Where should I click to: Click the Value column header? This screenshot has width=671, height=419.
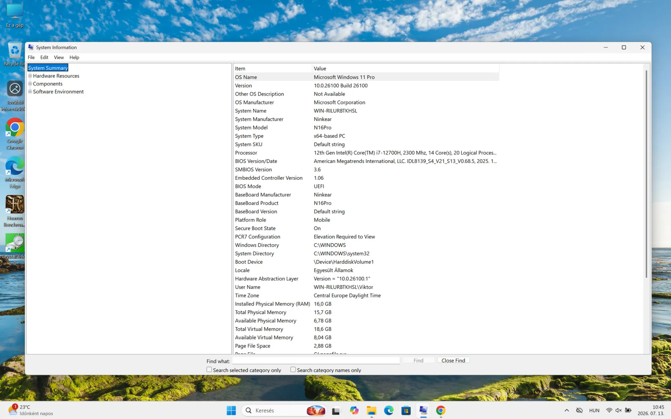406,68
